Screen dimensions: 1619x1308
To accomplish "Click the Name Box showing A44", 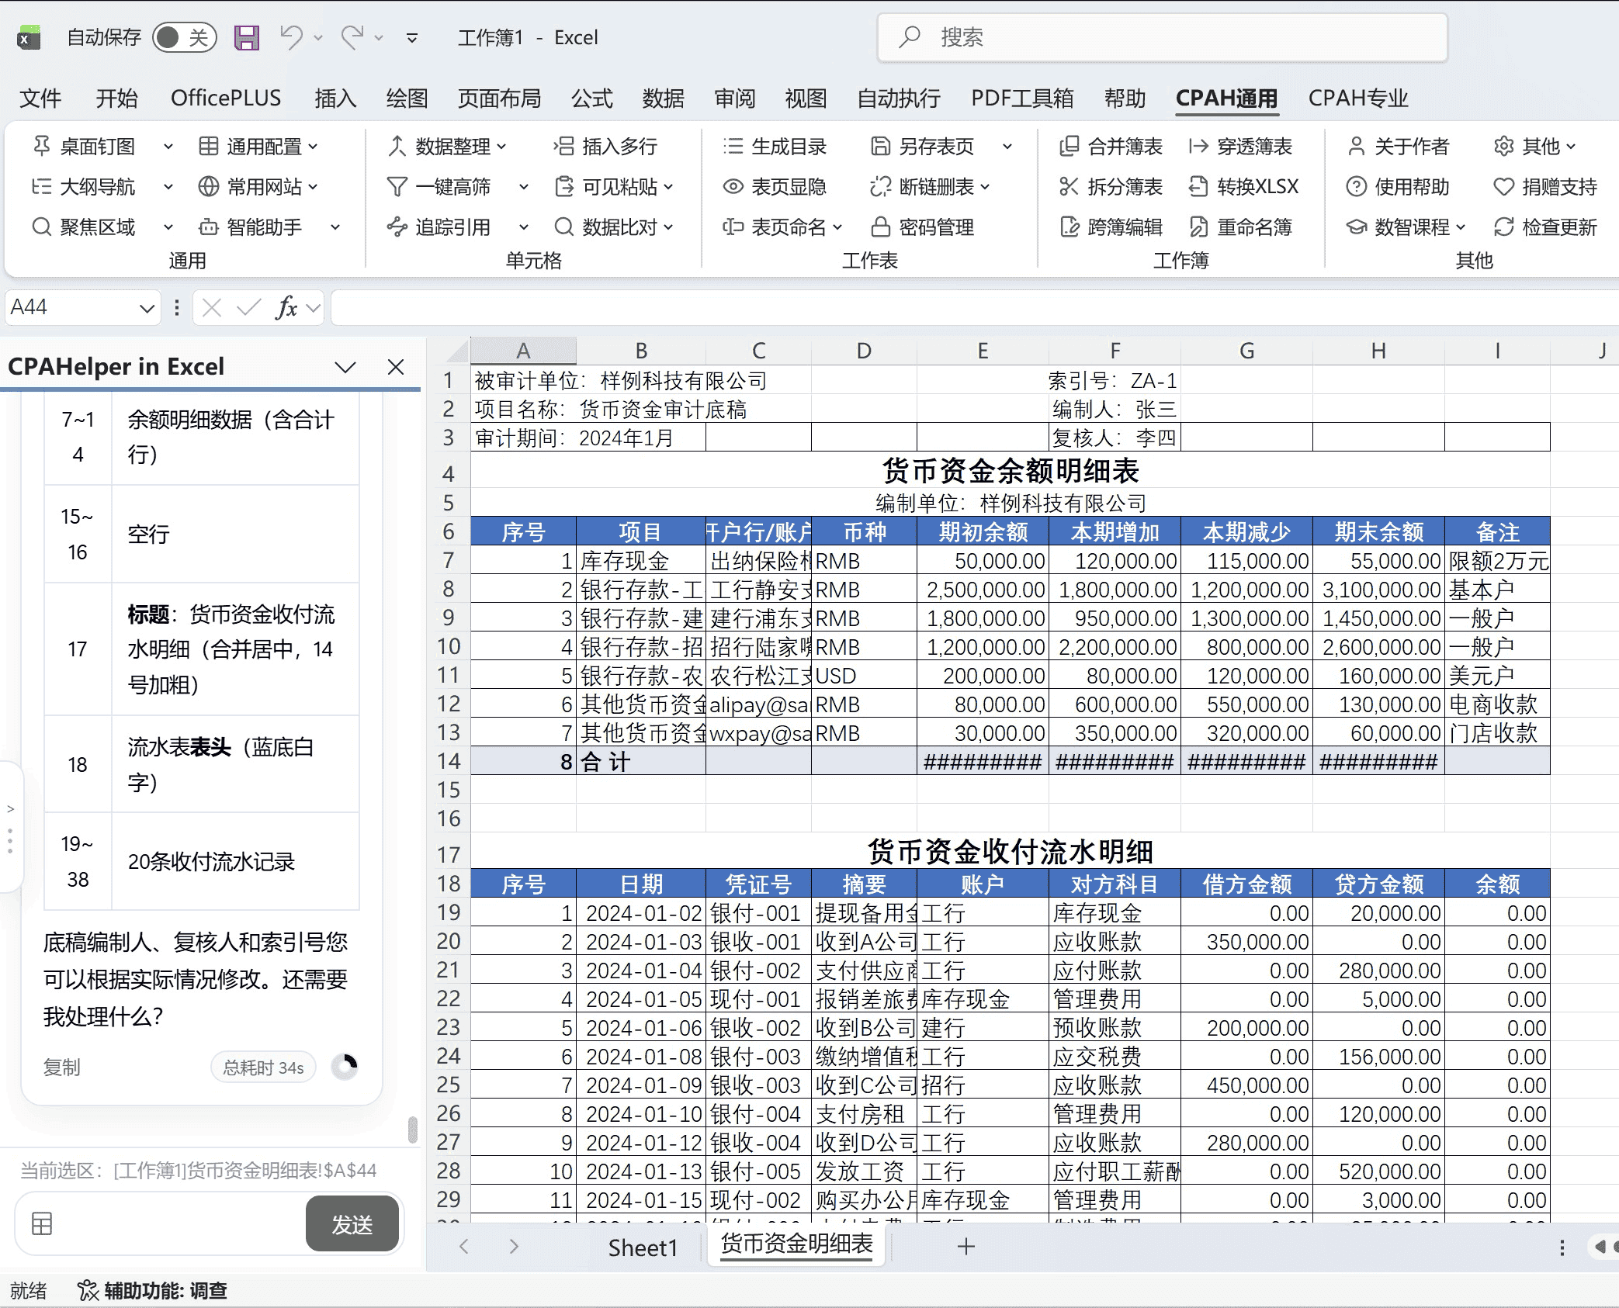I will tap(82, 308).
